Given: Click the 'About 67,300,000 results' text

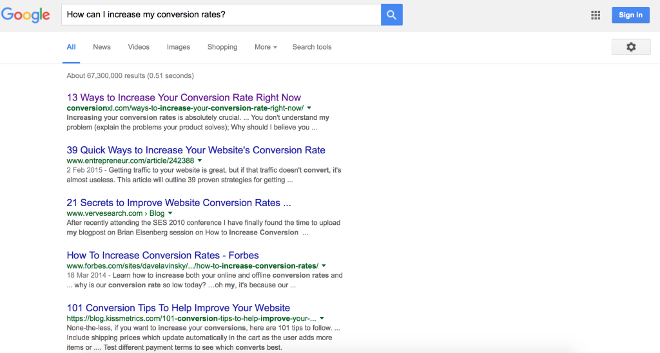Looking at the screenshot, I should pos(130,76).
